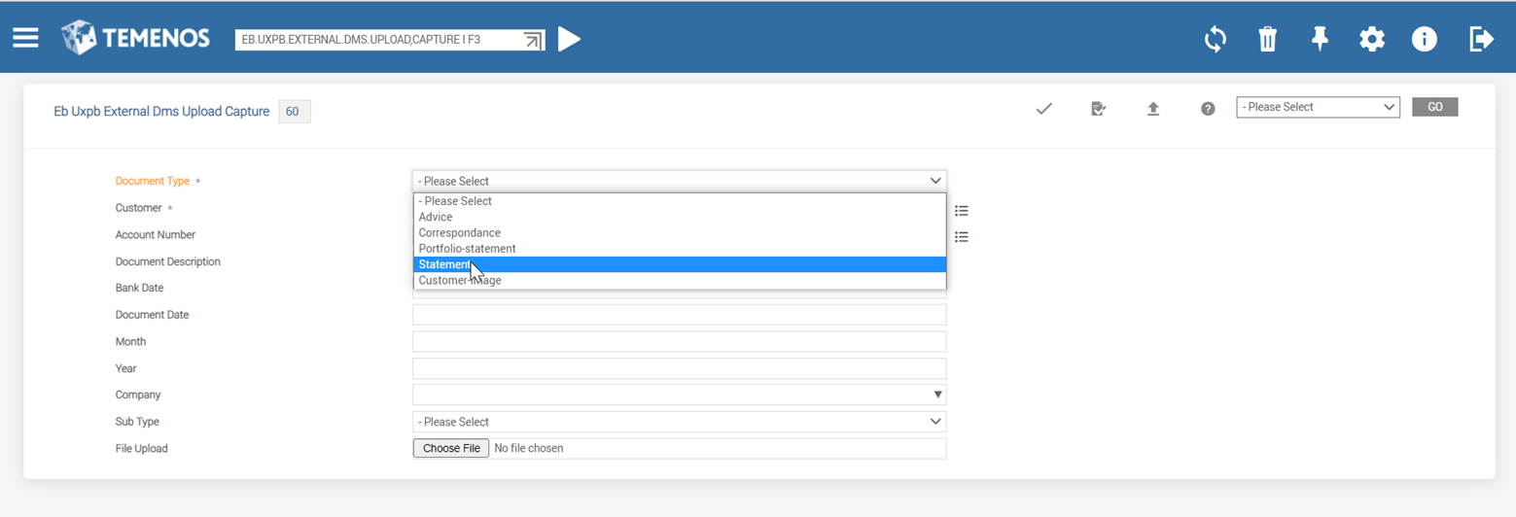Open the Customer field list icon
Image resolution: width=1516 pixels, height=517 pixels.
coord(962,210)
